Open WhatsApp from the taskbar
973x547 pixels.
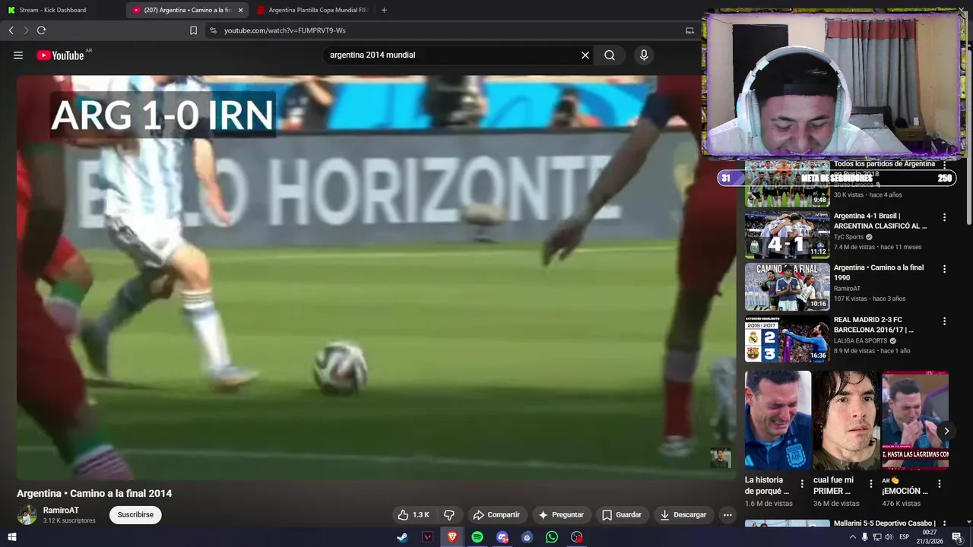(x=552, y=537)
